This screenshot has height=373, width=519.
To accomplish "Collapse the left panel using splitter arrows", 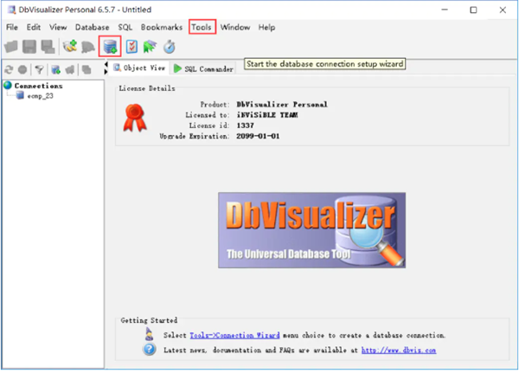I will point(106,67).
